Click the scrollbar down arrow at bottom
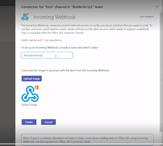The height and width of the screenshot is (146, 163). coord(161,145)
